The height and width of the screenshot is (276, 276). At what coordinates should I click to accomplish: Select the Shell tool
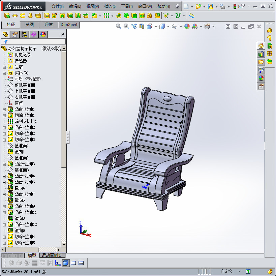coord(134,16)
